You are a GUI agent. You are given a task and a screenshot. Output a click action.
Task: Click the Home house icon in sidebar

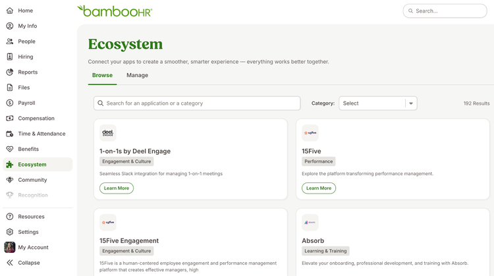pos(10,11)
